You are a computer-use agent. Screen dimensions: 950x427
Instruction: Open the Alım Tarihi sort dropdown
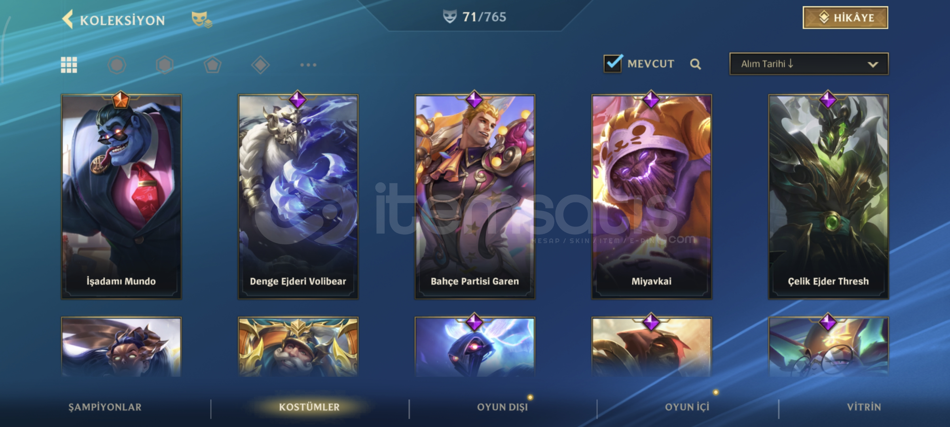point(809,64)
